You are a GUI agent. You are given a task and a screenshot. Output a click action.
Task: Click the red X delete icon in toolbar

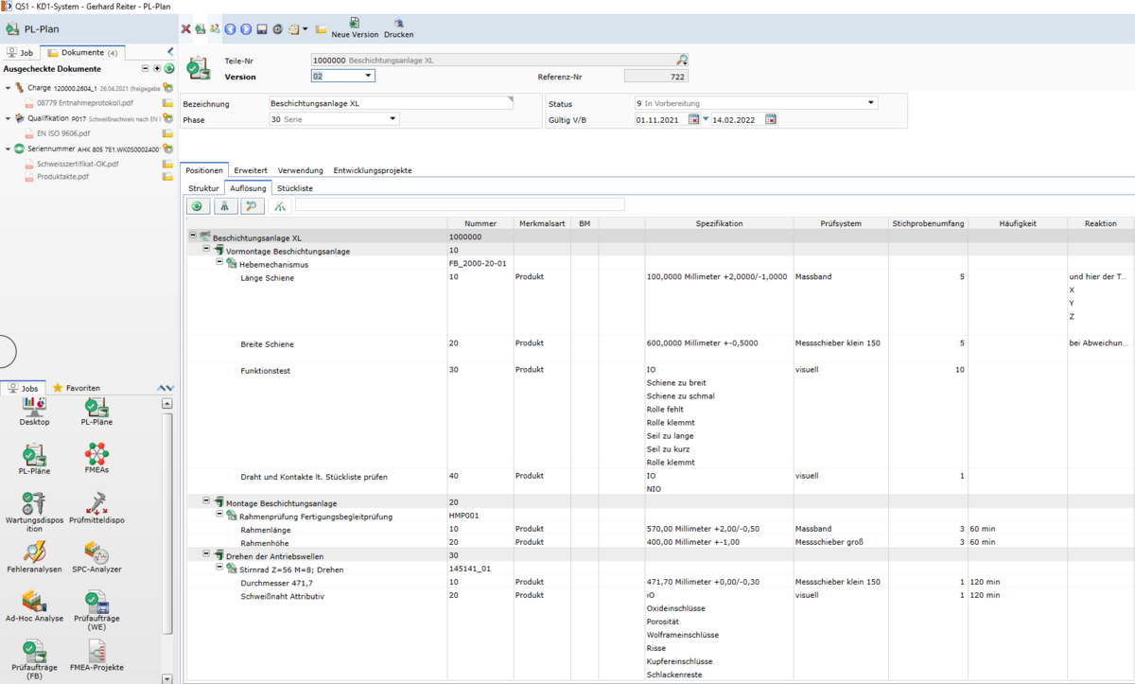[186, 29]
